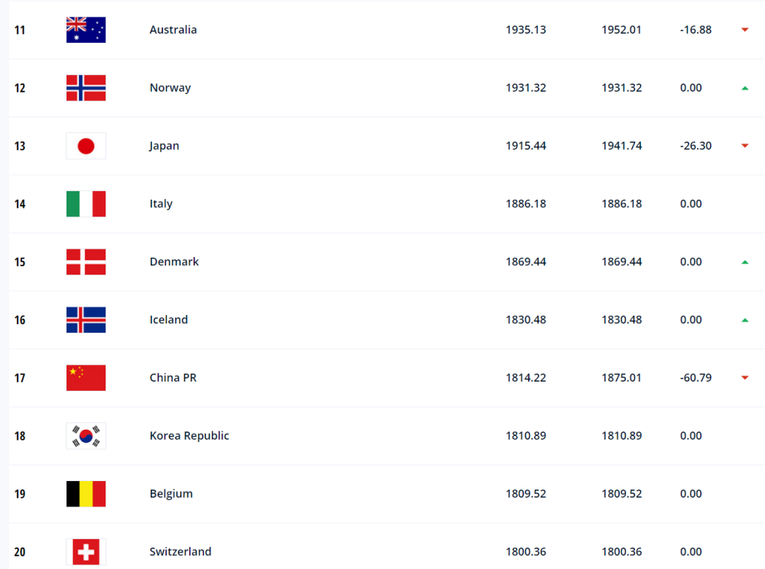Screen dimensions: 765x569
Task: Click red down arrow in Japan row
Action: tap(745, 146)
